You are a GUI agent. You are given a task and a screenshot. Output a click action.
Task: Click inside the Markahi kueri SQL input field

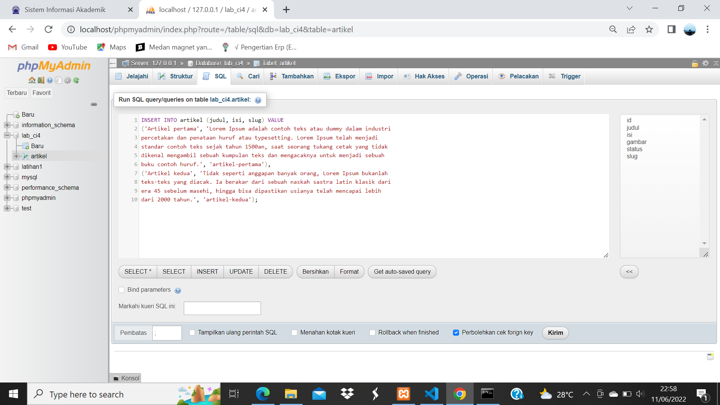[x=222, y=308]
